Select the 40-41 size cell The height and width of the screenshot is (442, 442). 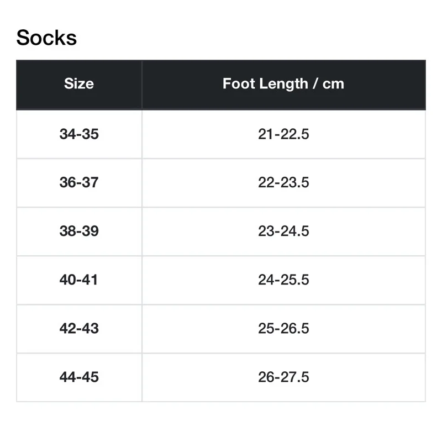pos(79,280)
